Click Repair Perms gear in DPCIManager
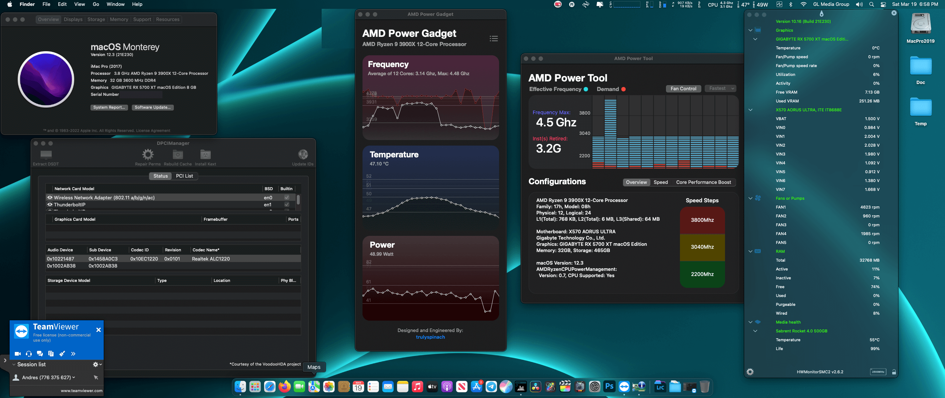This screenshot has width=945, height=398. 148,158
